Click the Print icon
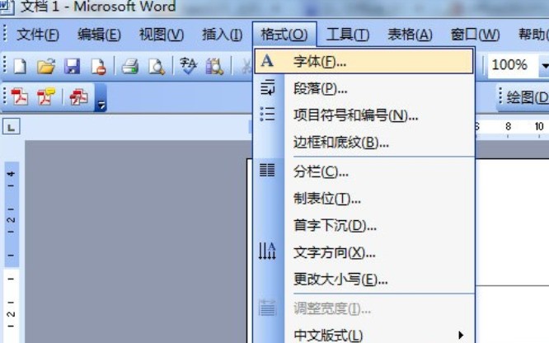Image resolution: width=549 pixels, height=343 pixels. click(x=130, y=66)
